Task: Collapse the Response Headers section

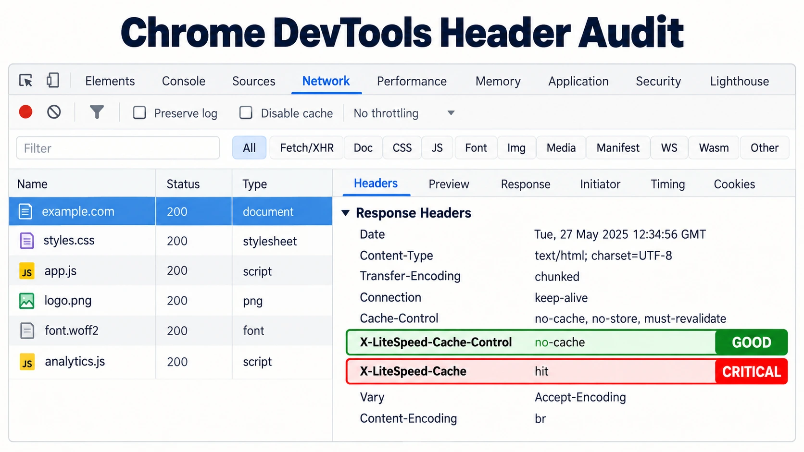Action: point(345,213)
